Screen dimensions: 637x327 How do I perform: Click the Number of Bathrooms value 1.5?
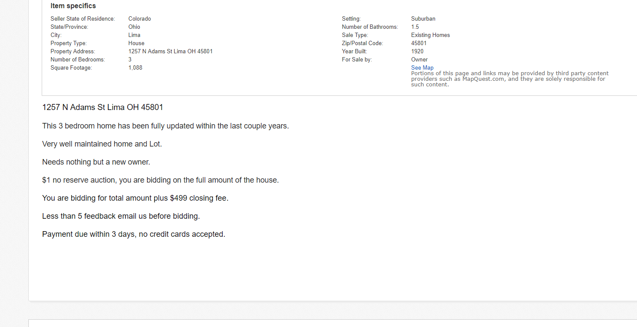click(x=415, y=27)
